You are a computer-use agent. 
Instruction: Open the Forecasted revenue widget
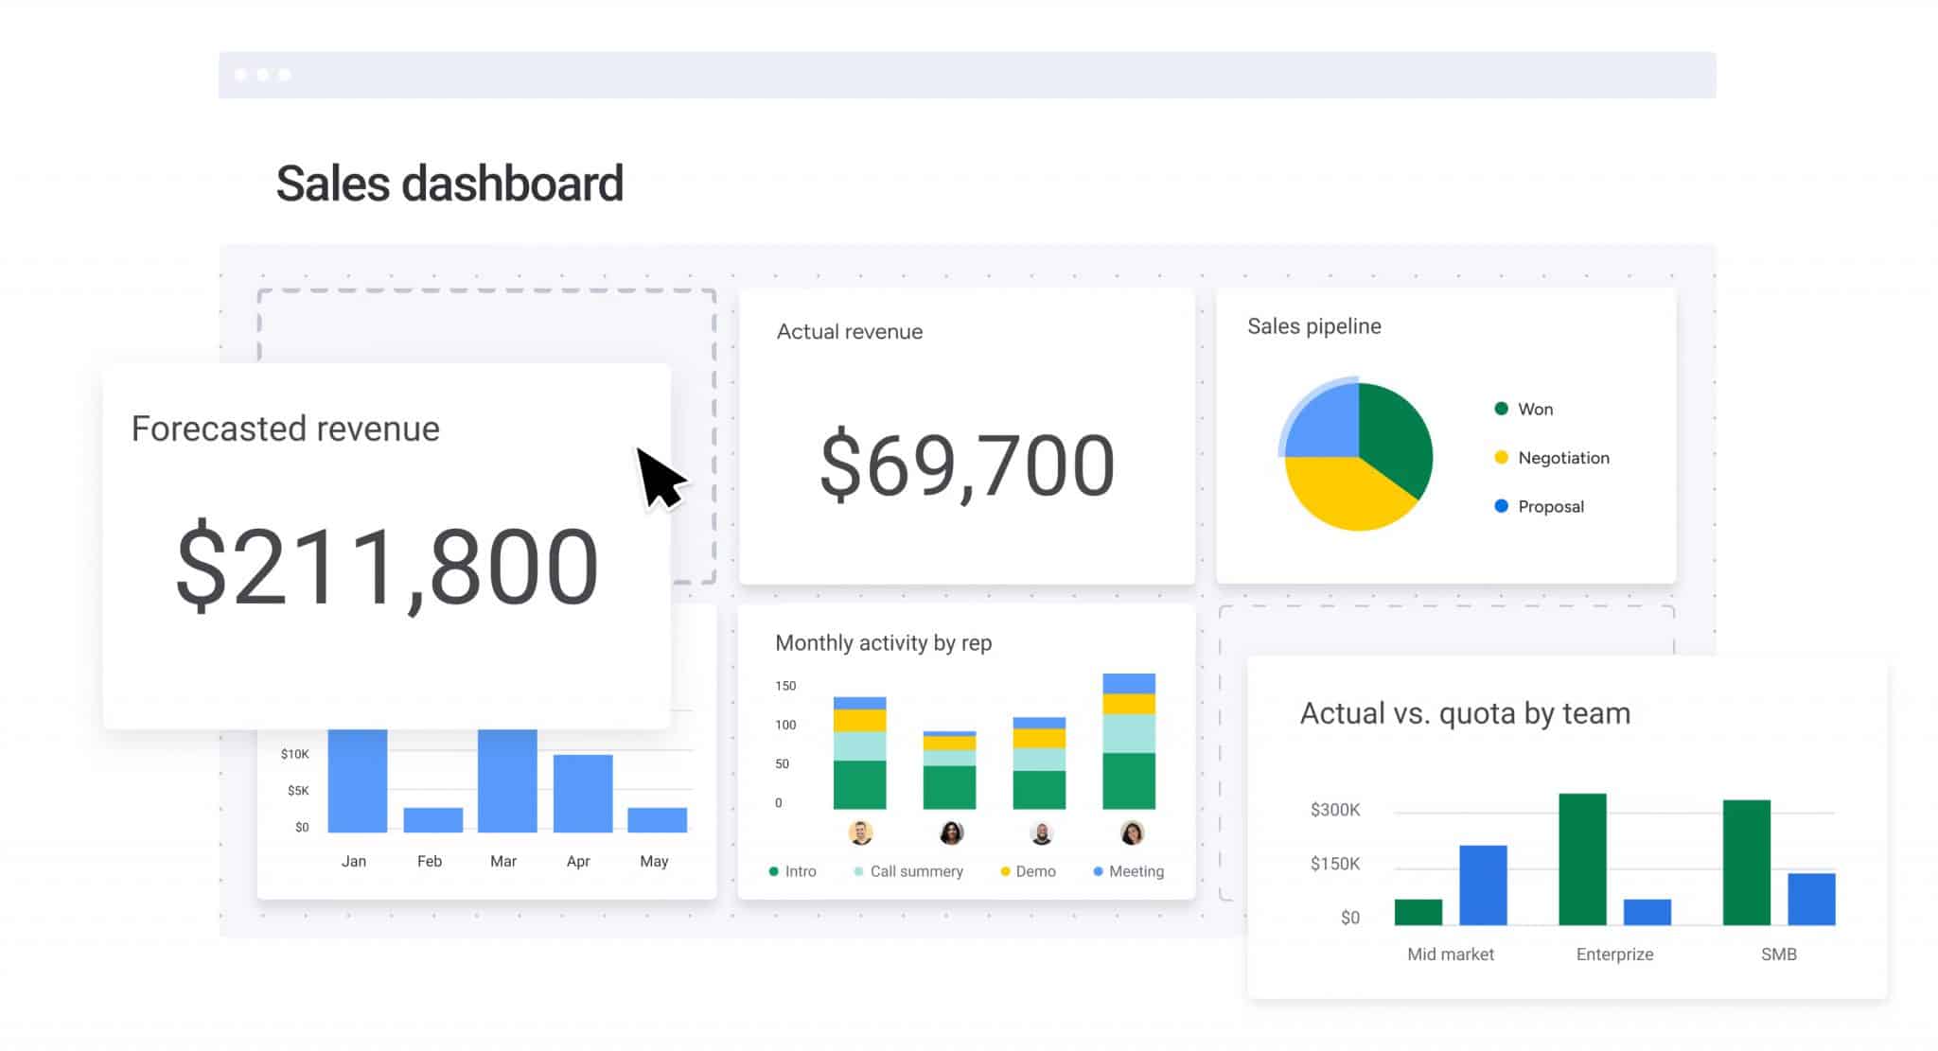tap(383, 544)
